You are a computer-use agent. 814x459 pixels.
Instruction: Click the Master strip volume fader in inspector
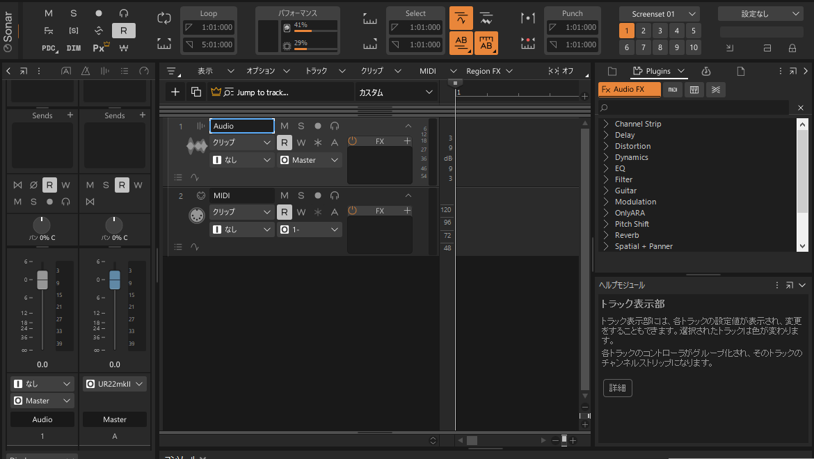115,280
